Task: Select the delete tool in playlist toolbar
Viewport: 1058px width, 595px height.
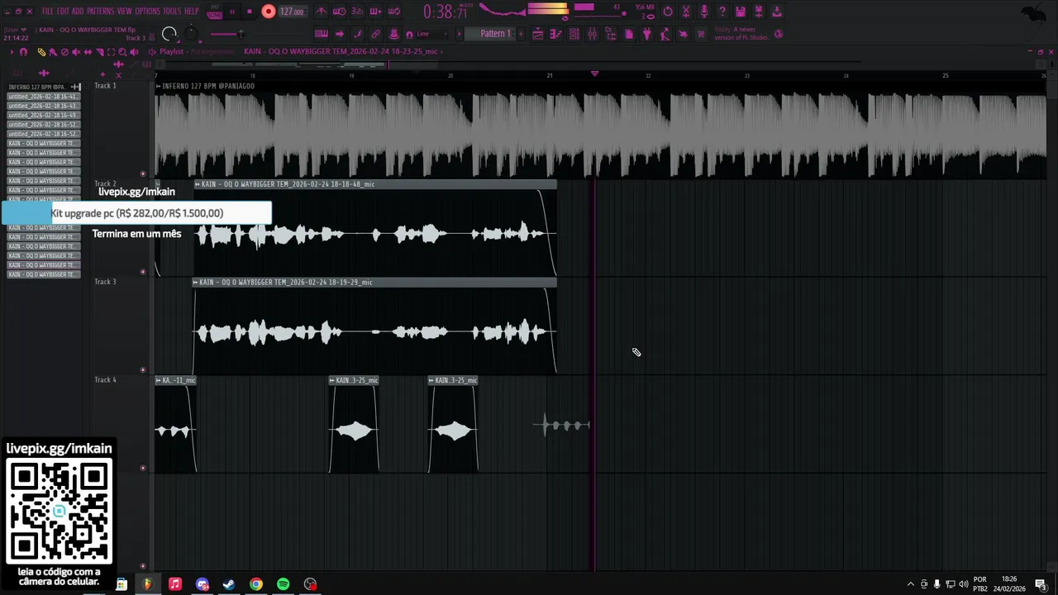Action: (64, 51)
